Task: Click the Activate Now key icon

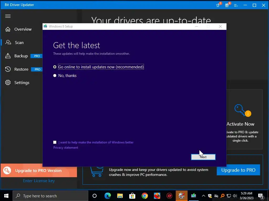Action: [242, 110]
